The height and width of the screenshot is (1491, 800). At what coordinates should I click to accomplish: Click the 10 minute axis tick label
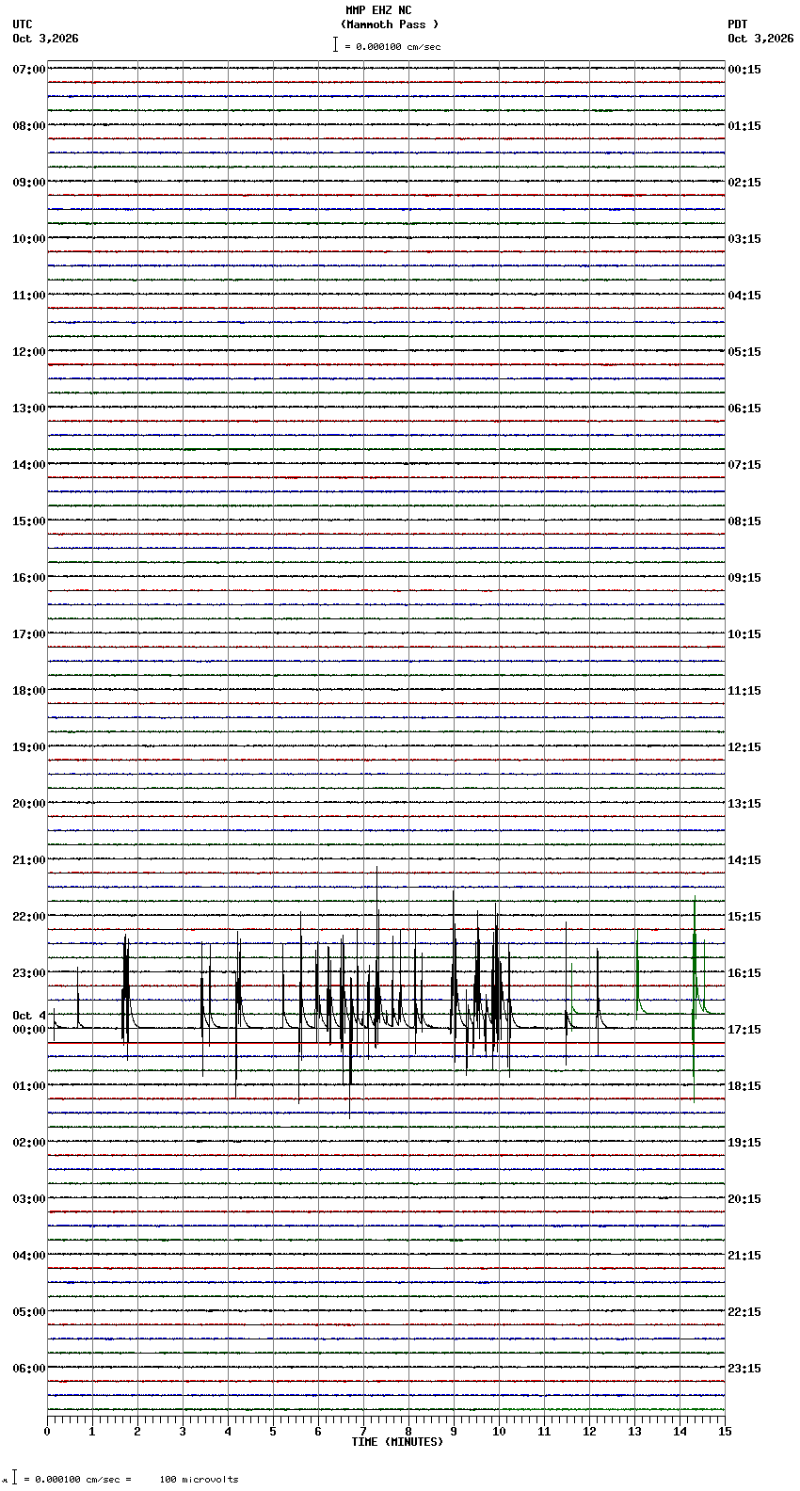coord(499,1432)
